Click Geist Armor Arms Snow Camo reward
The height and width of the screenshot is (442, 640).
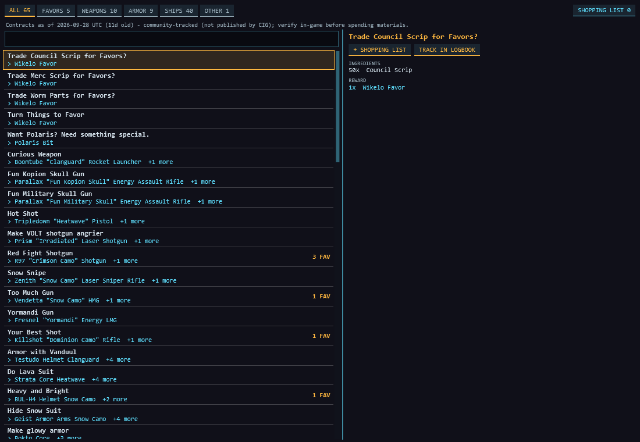(61, 419)
